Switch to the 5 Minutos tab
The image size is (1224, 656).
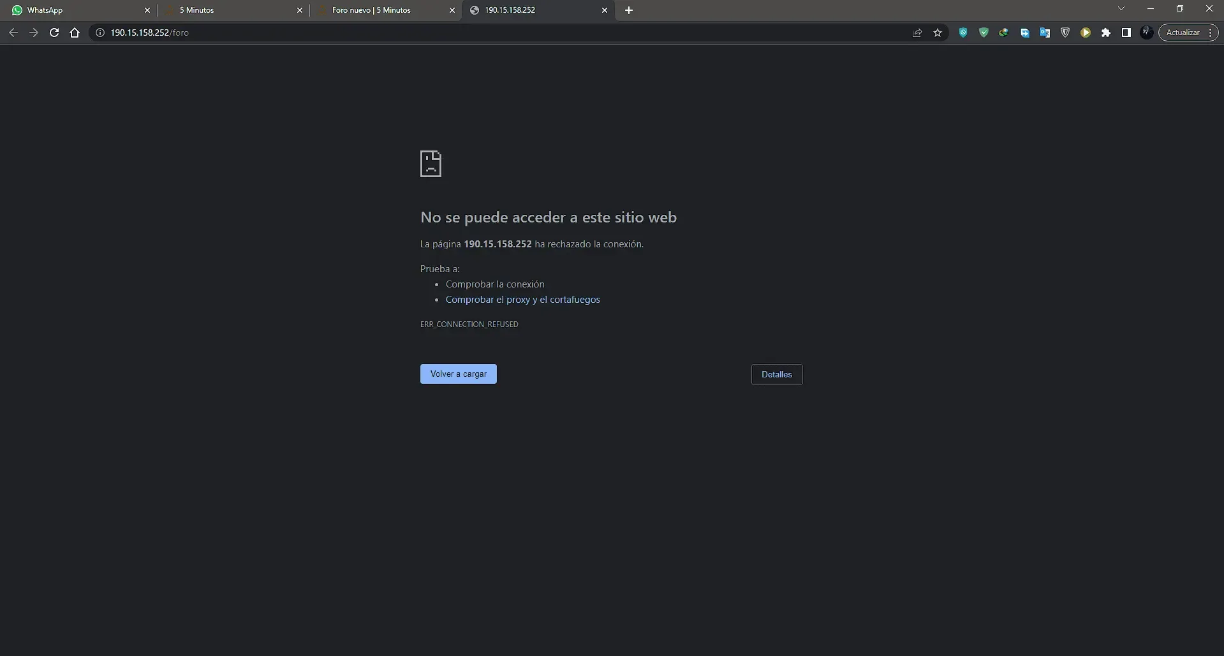pos(233,10)
